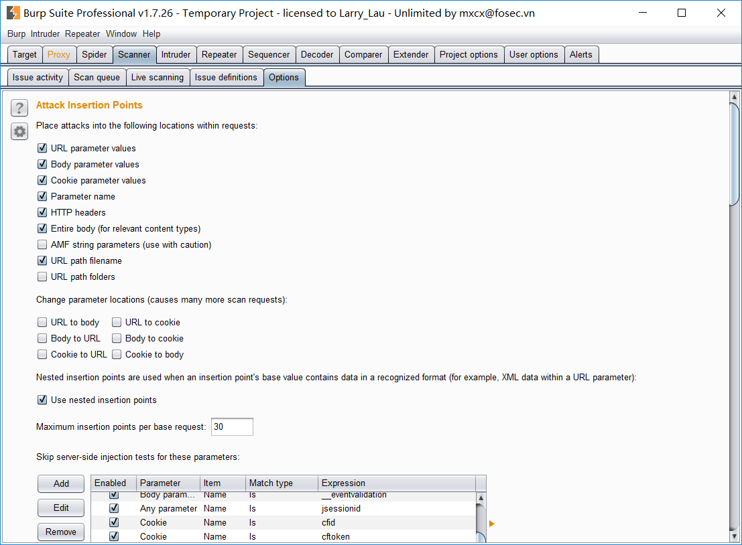Select the scanner Options sub-tab

[x=284, y=77]
